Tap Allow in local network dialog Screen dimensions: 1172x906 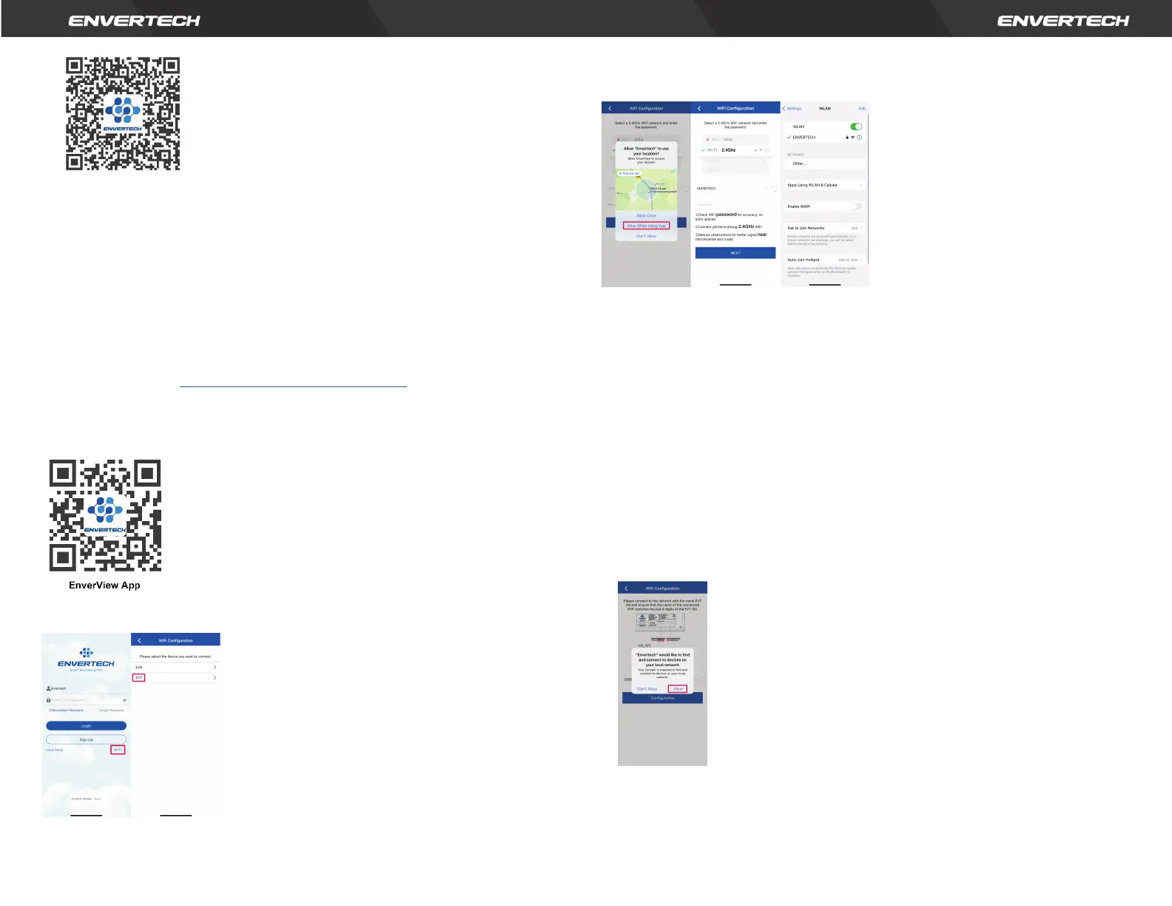pos(678,689)
